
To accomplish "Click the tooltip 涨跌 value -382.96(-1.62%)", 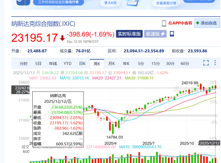I will (68, 128).
